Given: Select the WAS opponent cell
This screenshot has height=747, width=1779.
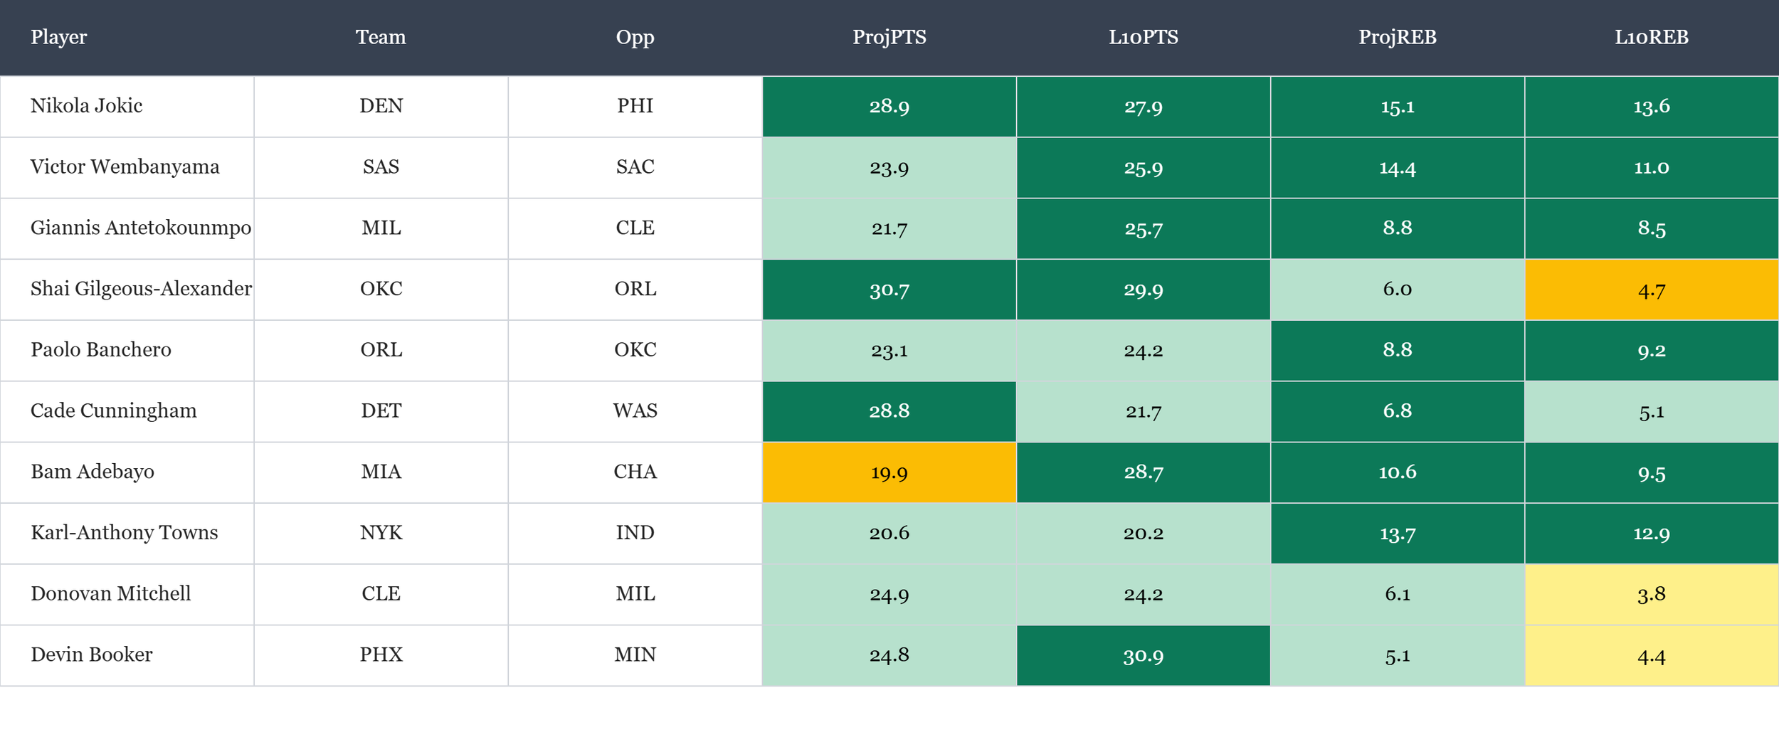Looking at the screenshot, I should pos(635,411).
